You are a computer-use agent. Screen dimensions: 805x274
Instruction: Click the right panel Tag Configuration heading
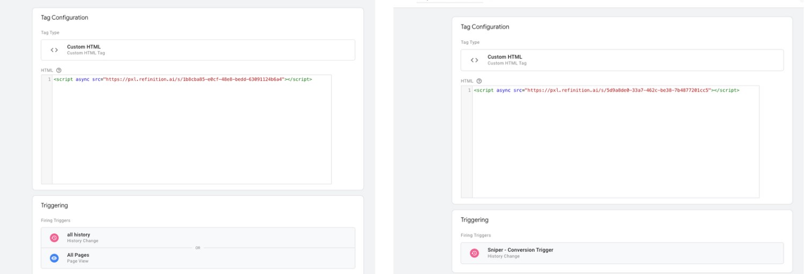pos(485,27)
